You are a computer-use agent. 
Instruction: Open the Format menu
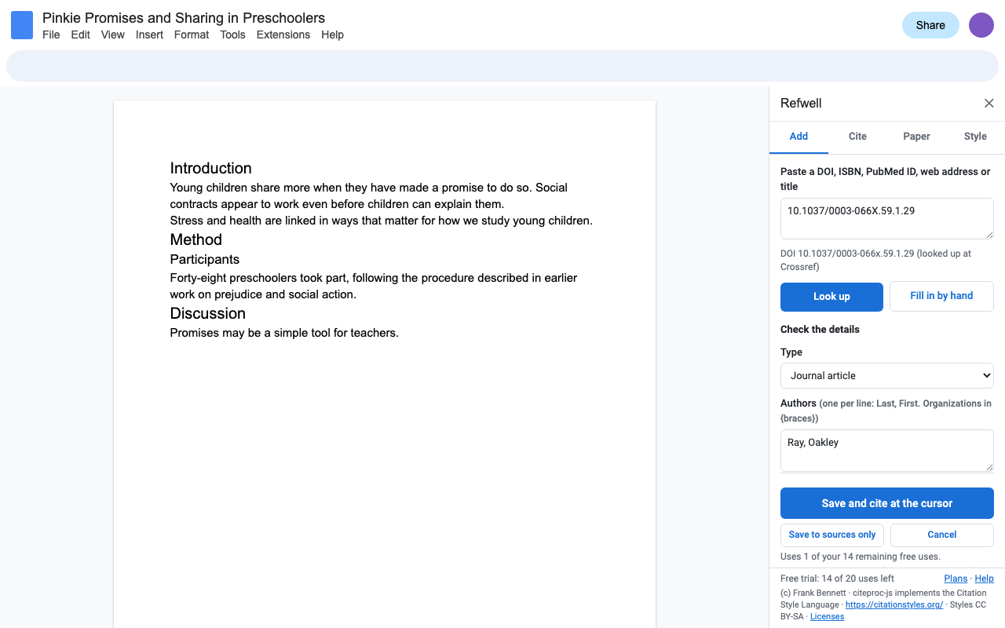coord(192,35)
